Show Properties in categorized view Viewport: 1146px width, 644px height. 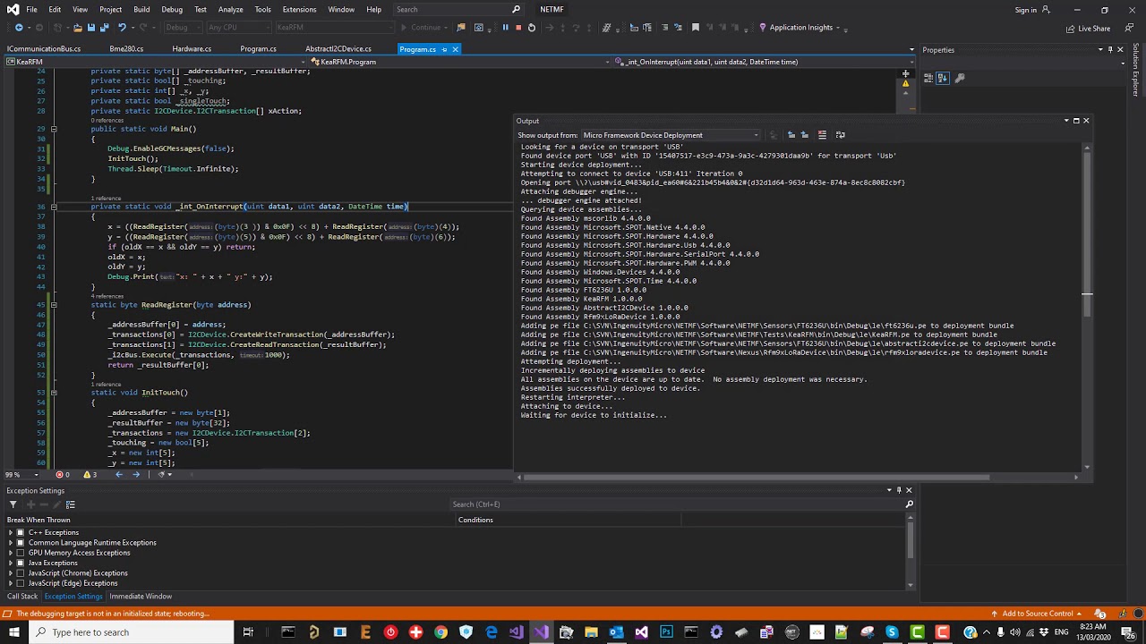(929, 79)
